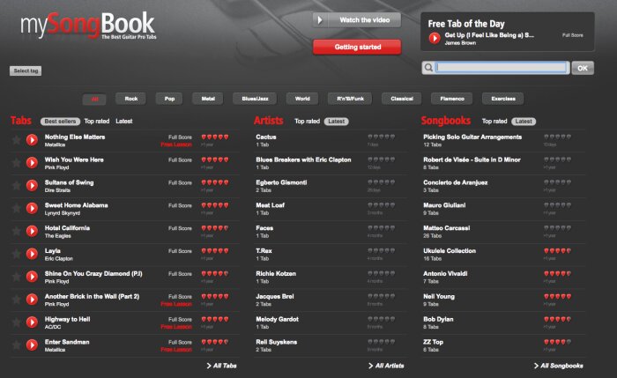The image size is (617, 378).
Task: Open the Ukulele Collection songbook
Action: [450, 250]
